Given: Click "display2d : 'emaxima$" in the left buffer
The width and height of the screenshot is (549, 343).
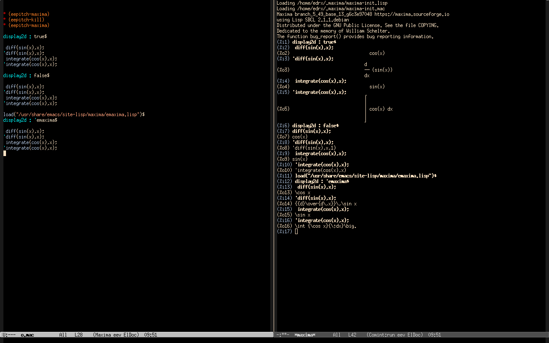Looking at the screenshot, I should (x=30, y=120).
